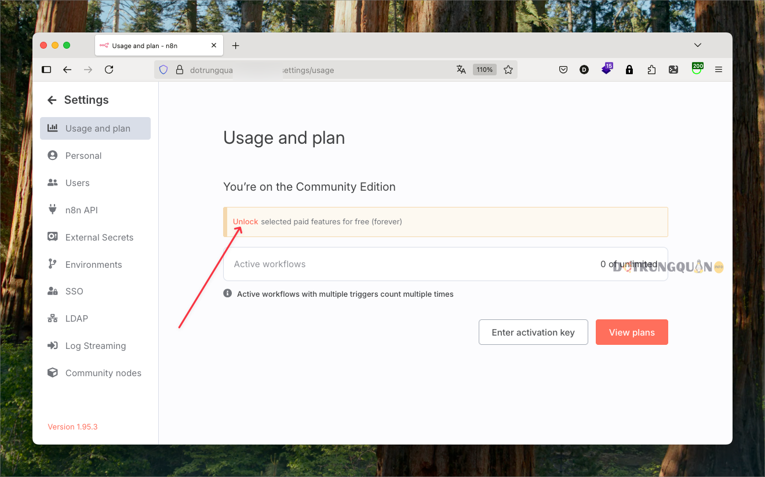Click the black lock extension icon

[629, 70]
